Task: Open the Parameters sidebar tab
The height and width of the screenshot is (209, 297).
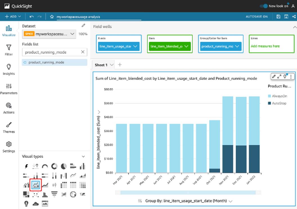Action: [9, 89]
